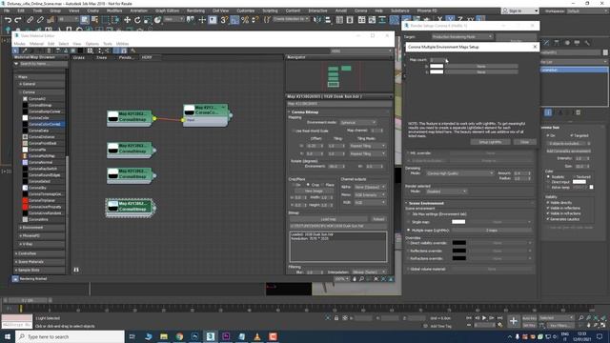Viewport: 610px width, 343px height.
Task: Open Environment mode dropdown
Action: tap(358, 123)
